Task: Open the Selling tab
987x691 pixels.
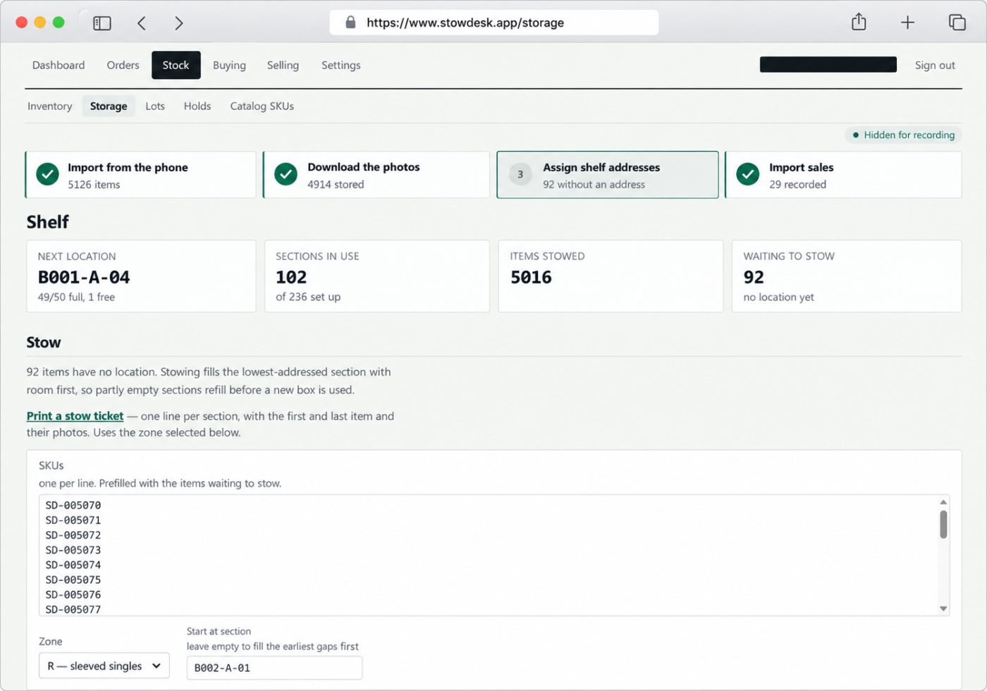Action: pyautogui.click(x=283, y=65)
